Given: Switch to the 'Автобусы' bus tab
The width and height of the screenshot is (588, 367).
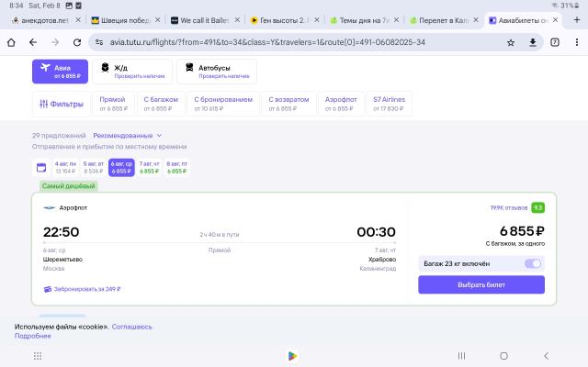Looking at the screenshot, I should [216, 71].
